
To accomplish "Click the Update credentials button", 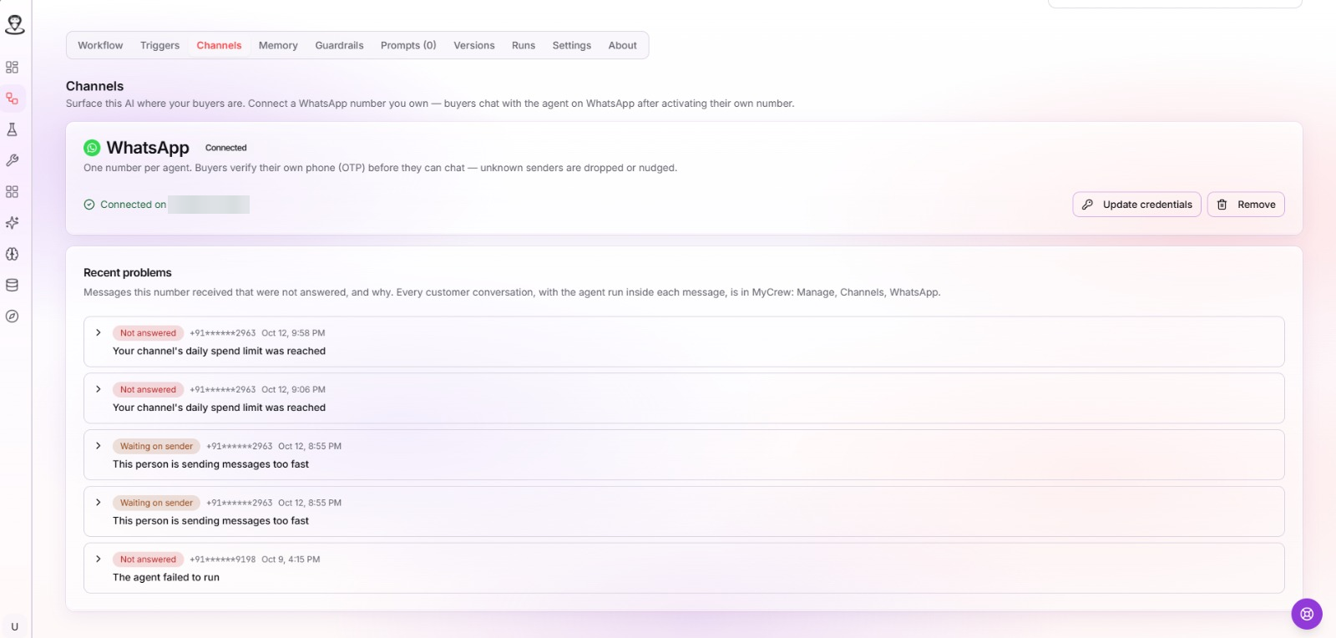I will pyautogui.click(x=1136, y=205).
